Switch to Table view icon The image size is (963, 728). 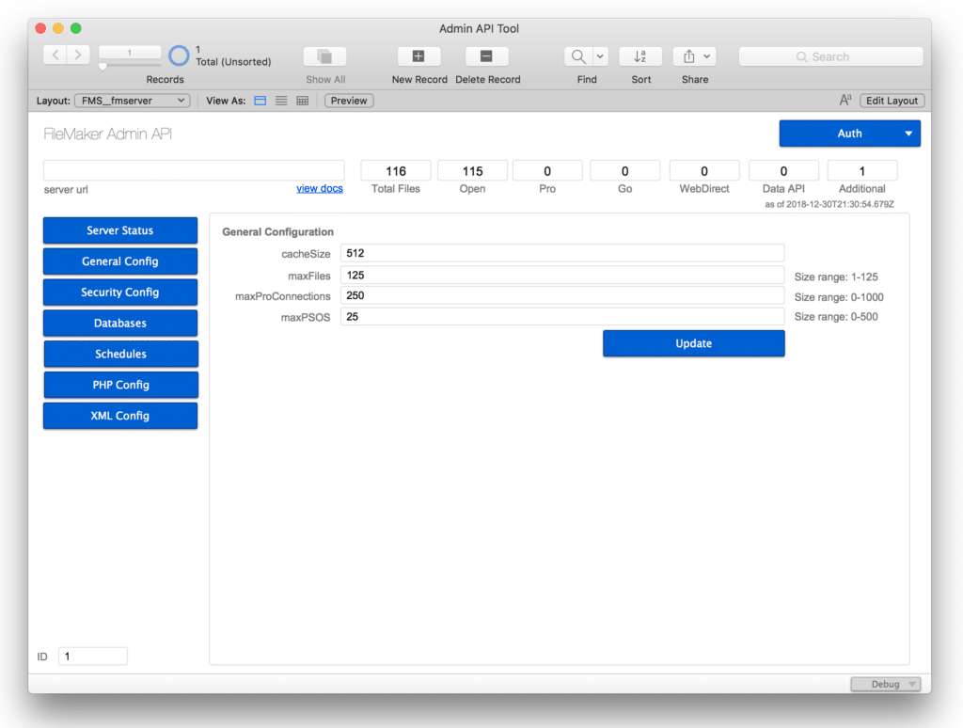point(302,101)
